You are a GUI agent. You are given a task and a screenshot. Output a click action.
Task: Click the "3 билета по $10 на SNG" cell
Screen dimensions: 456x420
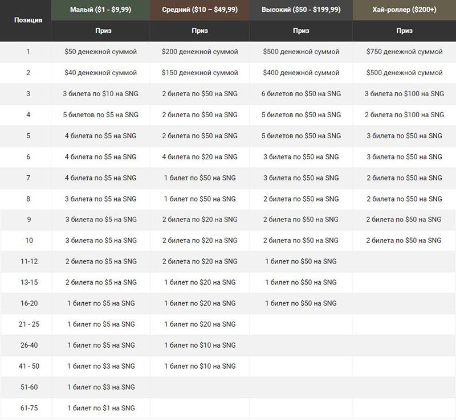100,94
